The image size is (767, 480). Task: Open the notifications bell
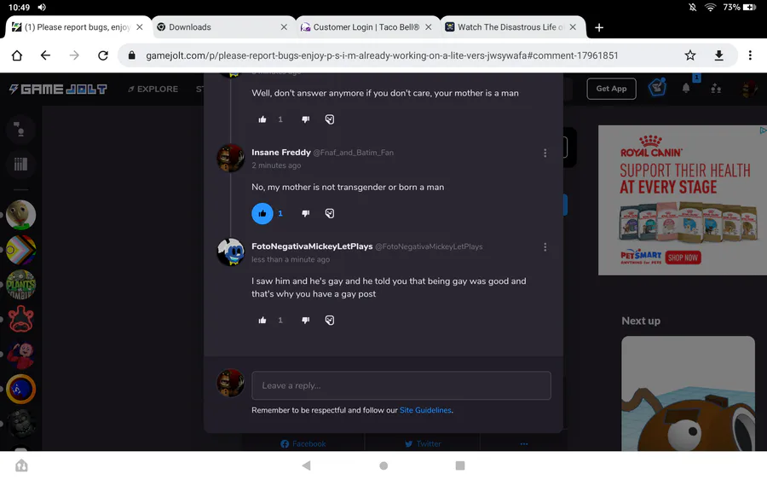pyautogui.click(x=686, y=89)
